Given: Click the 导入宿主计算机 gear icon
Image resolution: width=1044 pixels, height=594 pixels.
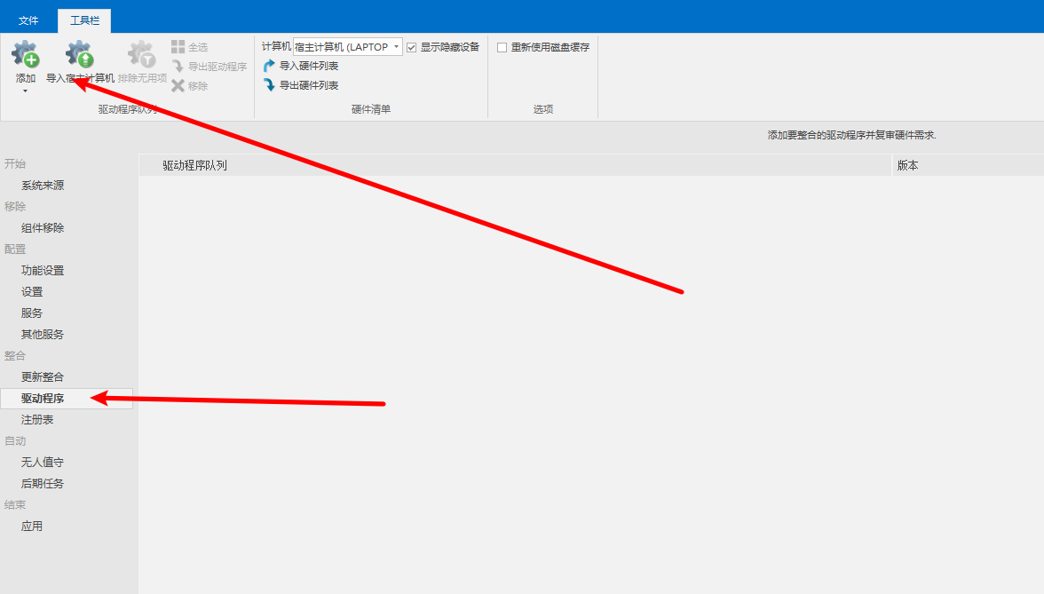Looking at the screenshot, I should click(80, 55).
